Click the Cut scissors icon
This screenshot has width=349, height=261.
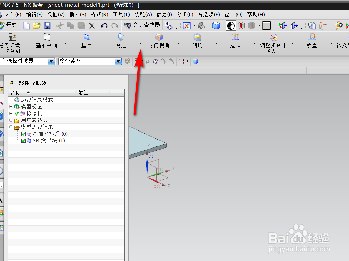point(60,25)
